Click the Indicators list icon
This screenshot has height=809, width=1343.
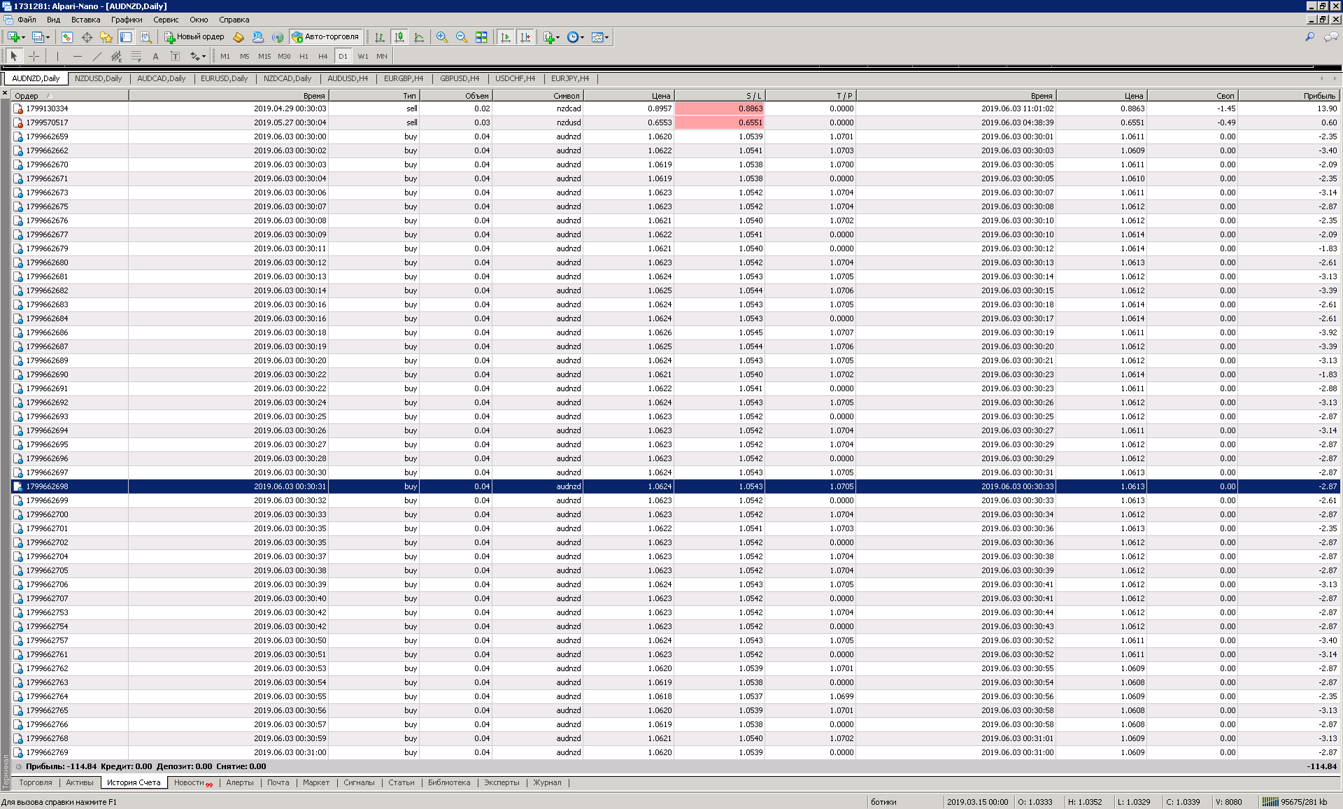[x=549, y=37]
